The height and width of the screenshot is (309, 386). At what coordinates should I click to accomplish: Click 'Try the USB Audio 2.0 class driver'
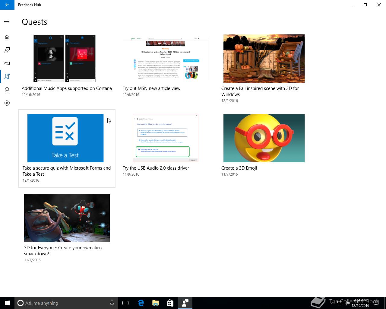coord(156,168)
